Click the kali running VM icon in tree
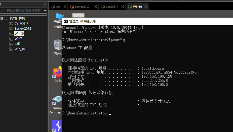This screenshot has height=132, width=233. [x=11, y=44]
